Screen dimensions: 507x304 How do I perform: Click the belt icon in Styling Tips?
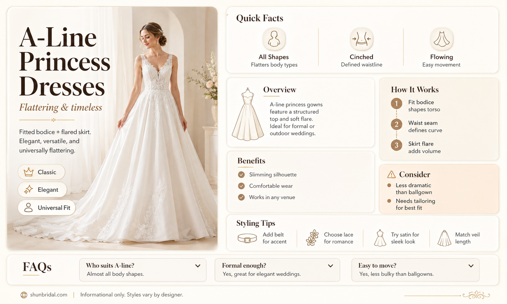click(x=247, y=239)
